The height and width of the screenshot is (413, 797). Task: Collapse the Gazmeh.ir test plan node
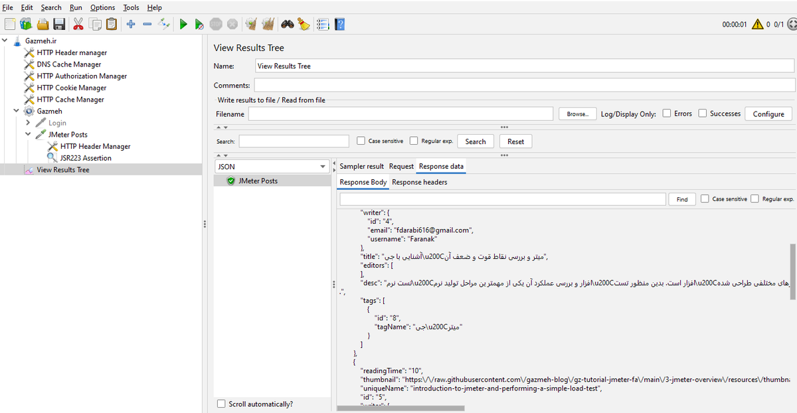coord(5,41)
